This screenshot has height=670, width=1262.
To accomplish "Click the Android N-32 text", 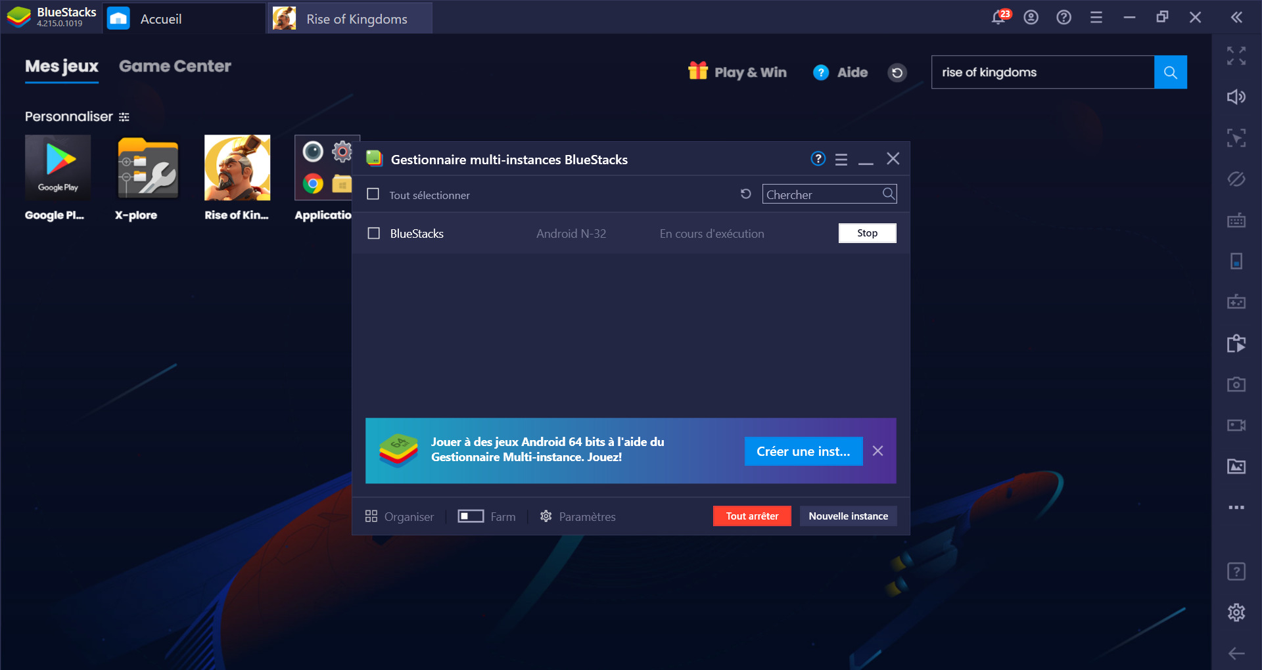I will click(571, 234).
